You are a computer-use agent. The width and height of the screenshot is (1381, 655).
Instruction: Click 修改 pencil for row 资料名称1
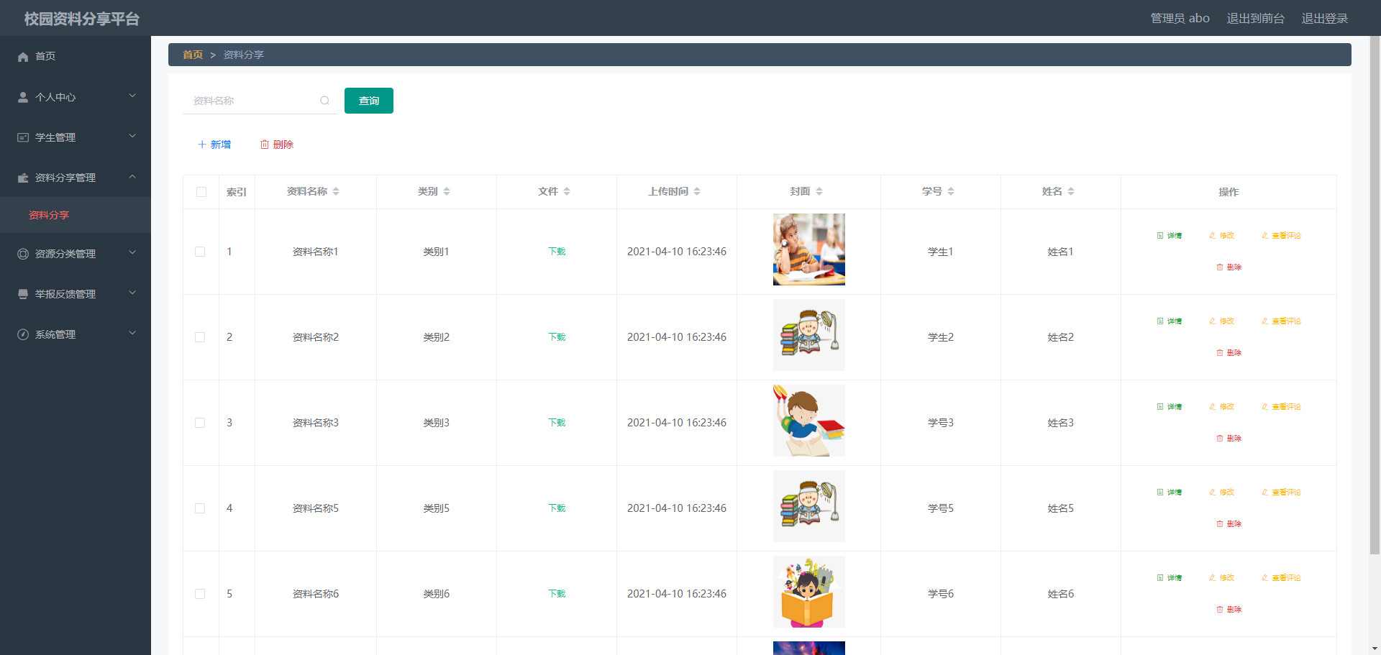1222,236
